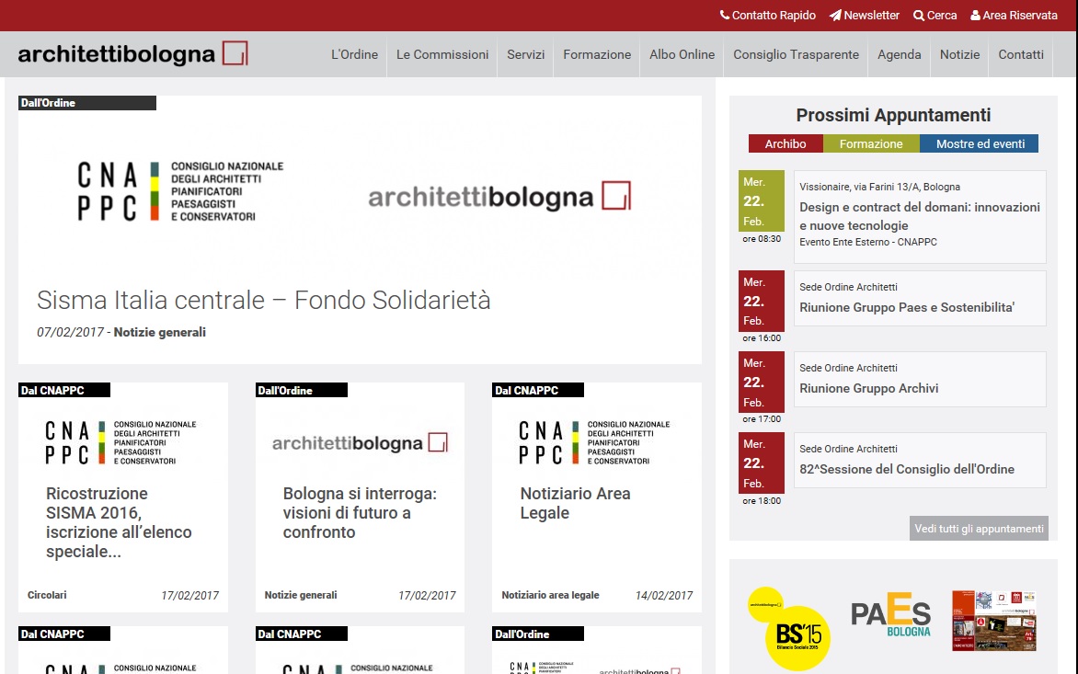Click CNAPPC logo on Notiziario Area Legale card
This screenshot has width=1078, height=674.
pos(594,442)
